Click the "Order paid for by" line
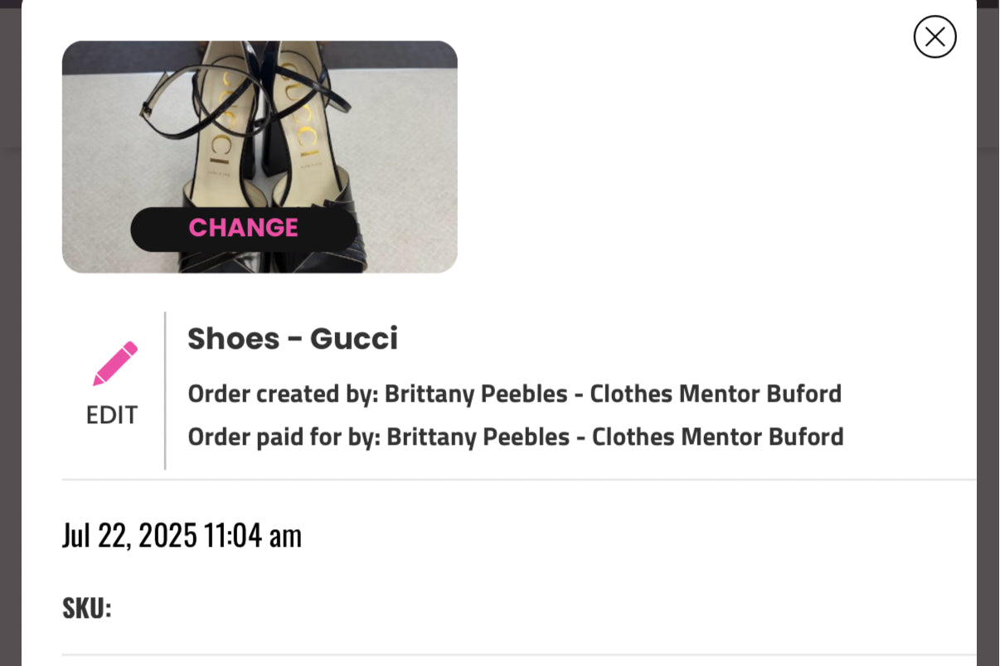 click(515, 437)
